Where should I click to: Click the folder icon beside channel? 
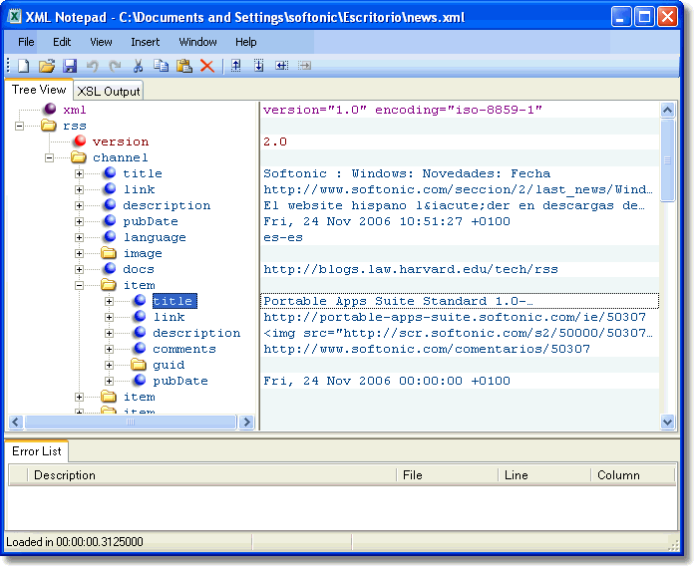(x=79, y=157)
